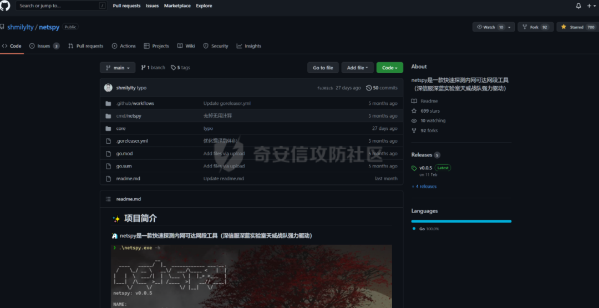Viewport: 599px width, 308px height.
Task: Switch to the Pull requests repository tab
Action: (x=85, y=46)
